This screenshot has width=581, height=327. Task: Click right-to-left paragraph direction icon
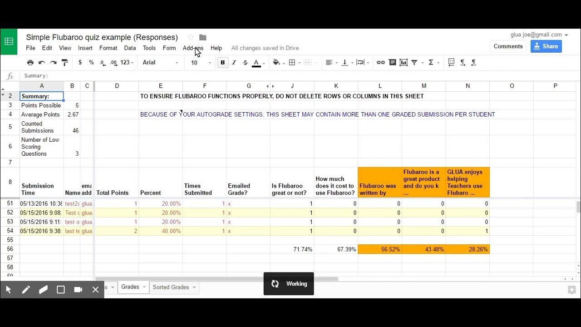(x=473, y=63)
